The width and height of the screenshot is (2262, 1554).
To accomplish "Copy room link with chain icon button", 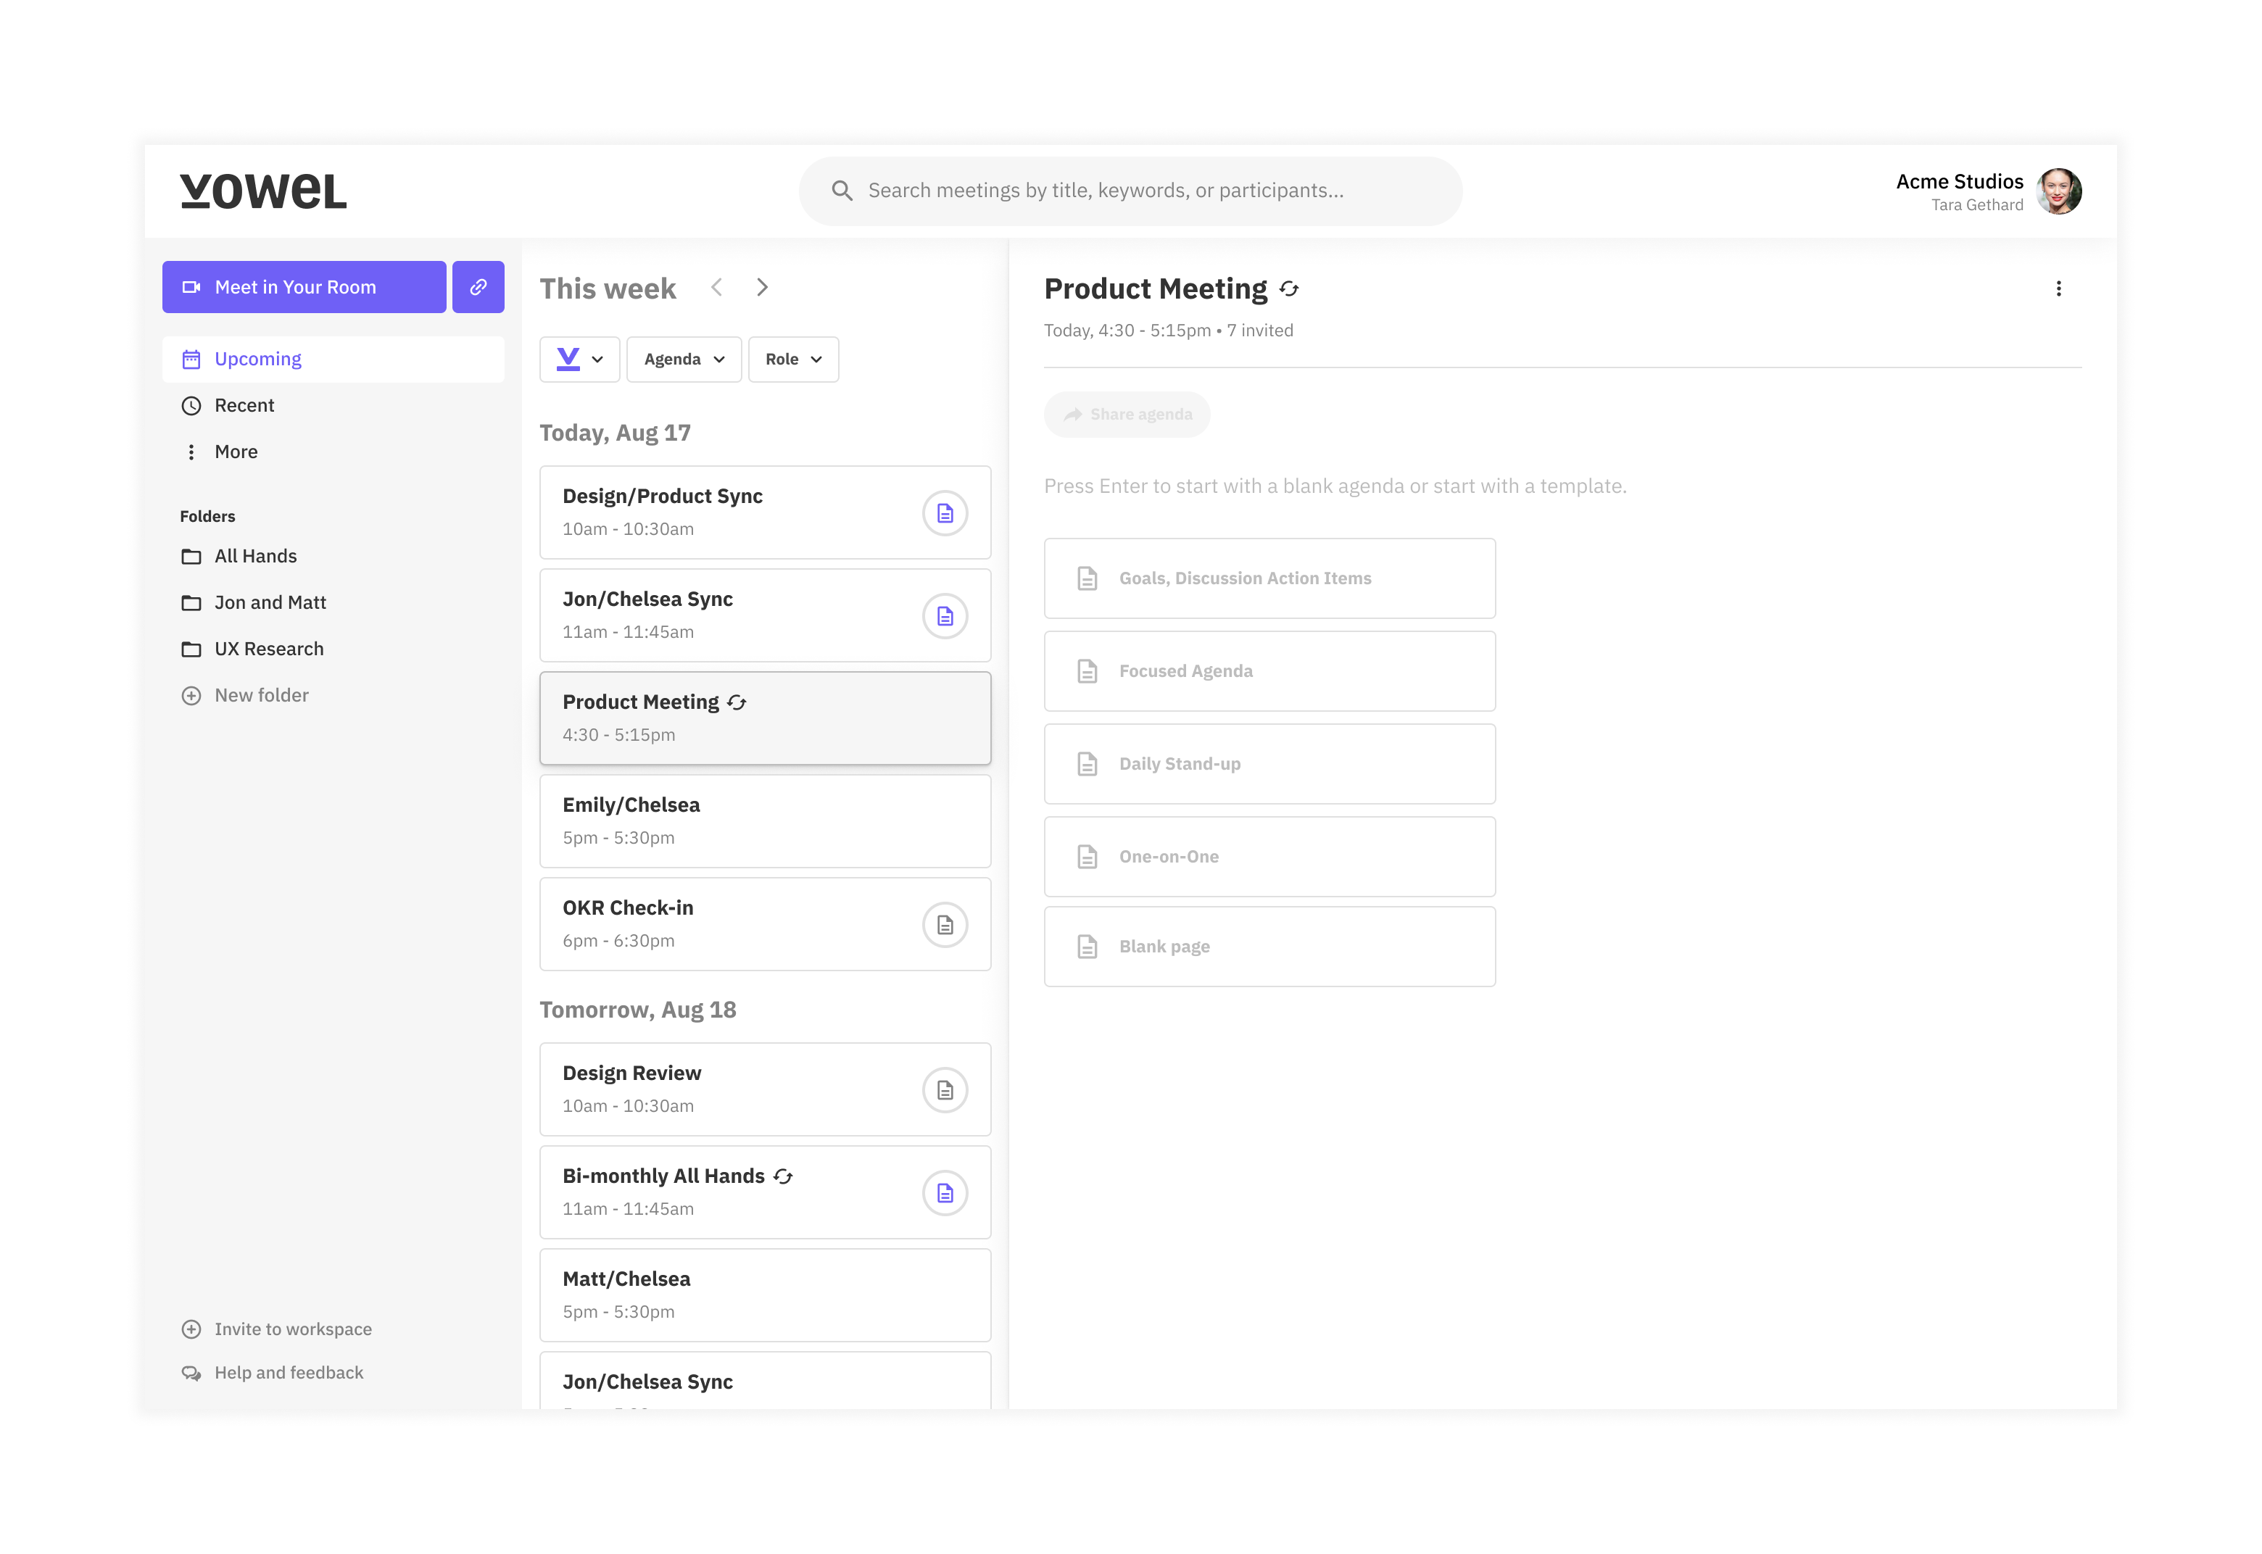I will (x=478, y=287).
